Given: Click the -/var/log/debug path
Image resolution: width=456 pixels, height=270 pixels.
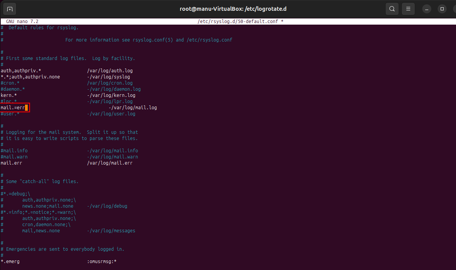Looking at the screenshot, I should (x=107, y=206).
